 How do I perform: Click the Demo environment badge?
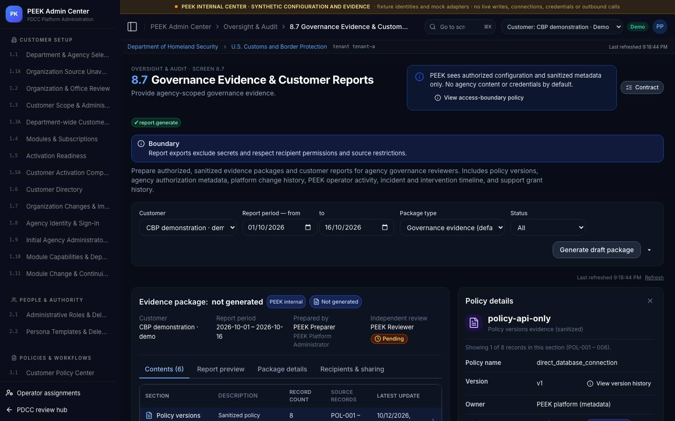pos(637,27)
